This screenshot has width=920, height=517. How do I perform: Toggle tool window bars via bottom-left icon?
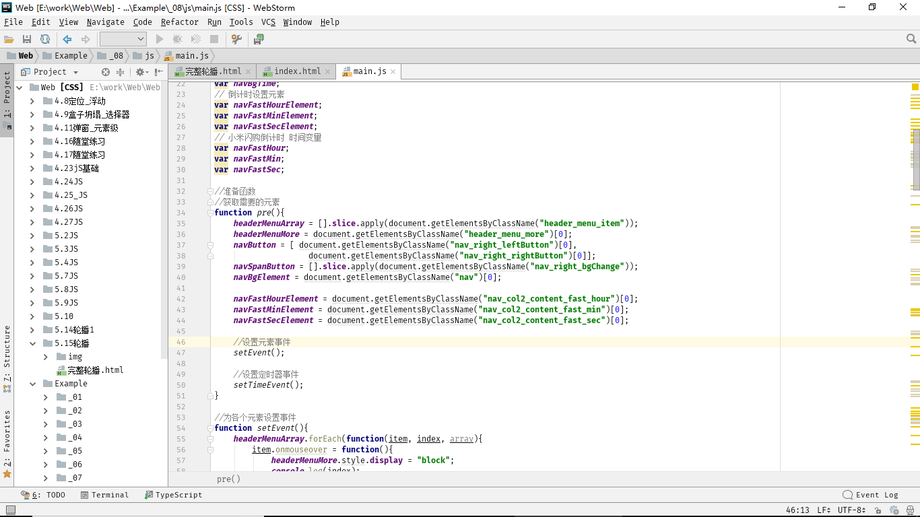[x=10, y=510]
